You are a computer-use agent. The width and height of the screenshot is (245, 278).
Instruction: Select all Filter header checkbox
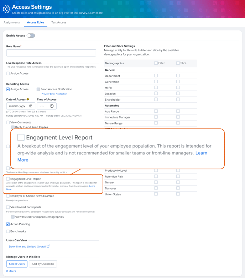(x=156, y=63)
